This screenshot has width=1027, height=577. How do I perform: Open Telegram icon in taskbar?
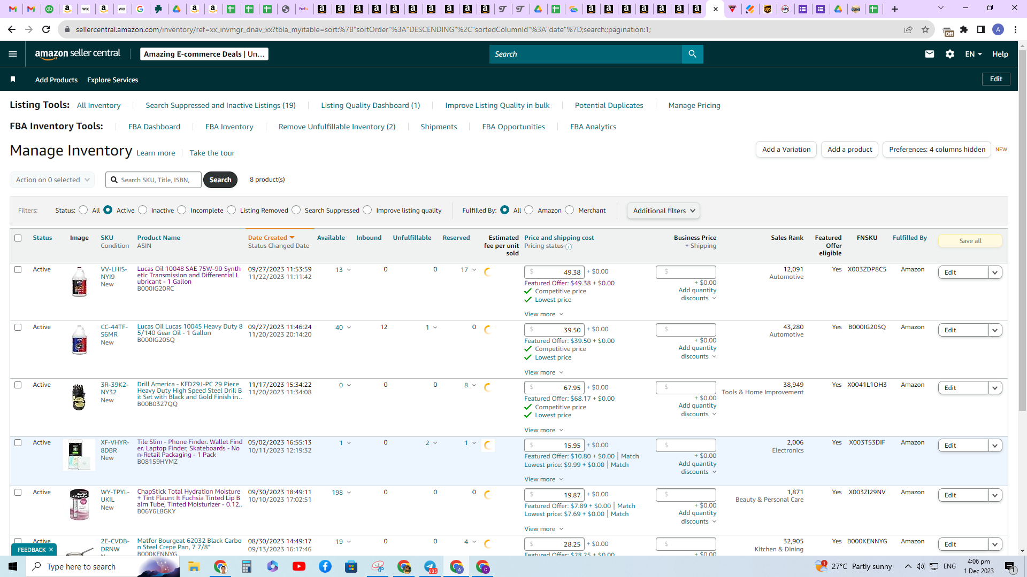click(431, 566)
